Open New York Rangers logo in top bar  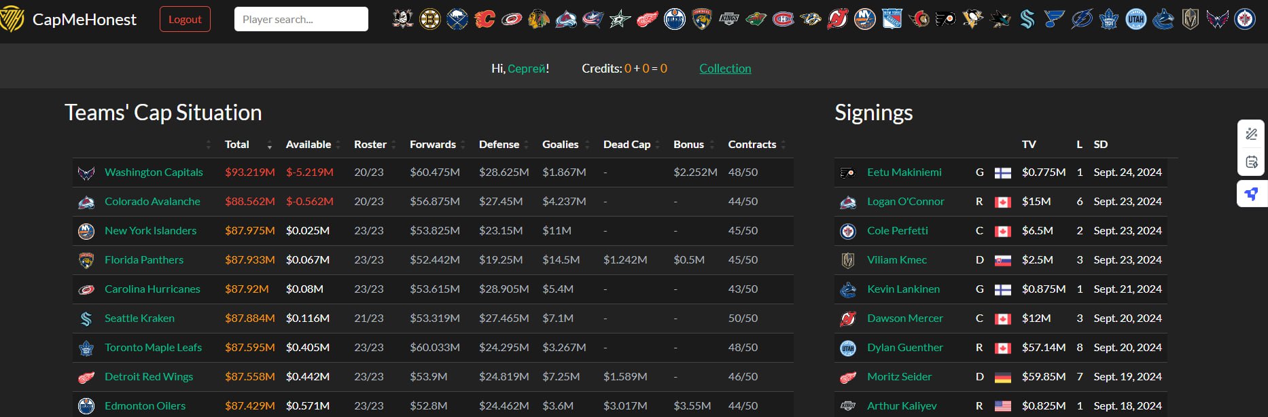click(892, 19)
